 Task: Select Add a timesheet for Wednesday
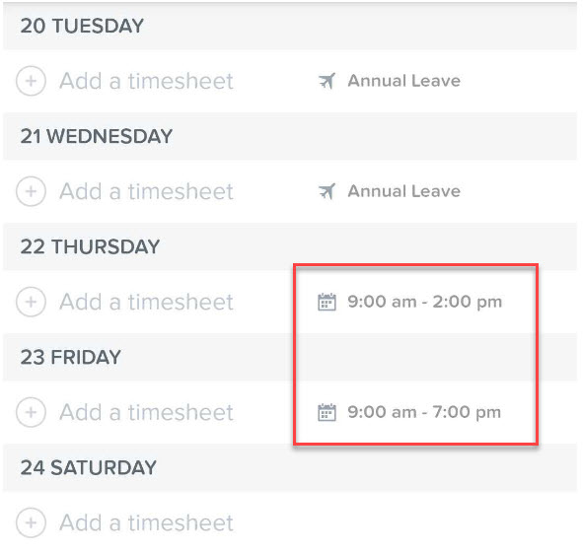pyautogui.click(x=147, y=191)
